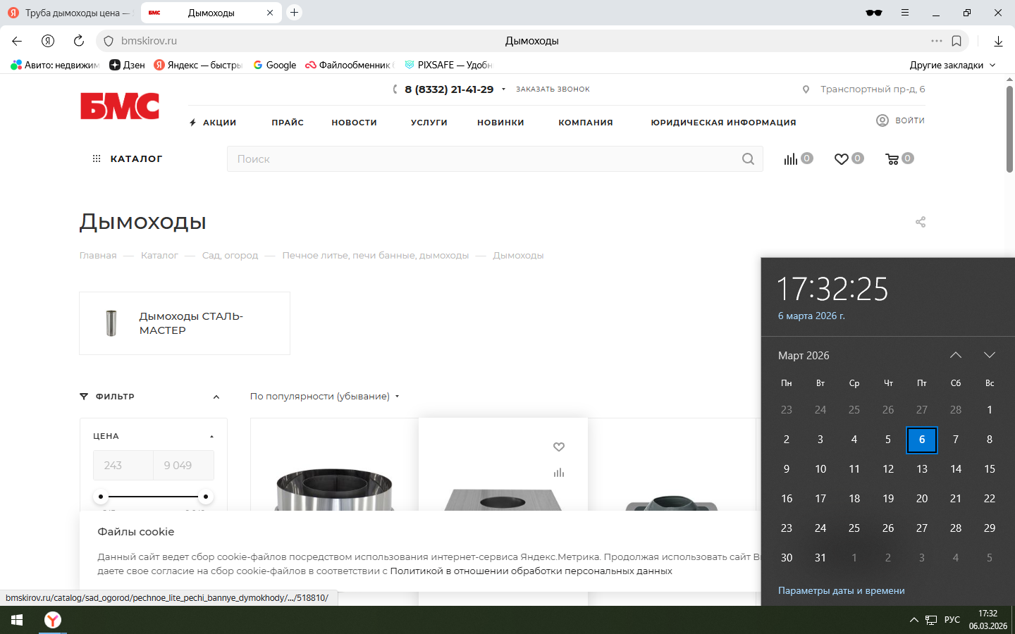Open the product comparison chart icon
This screenshot has width=1015, height=634.
tap(791, 159)
